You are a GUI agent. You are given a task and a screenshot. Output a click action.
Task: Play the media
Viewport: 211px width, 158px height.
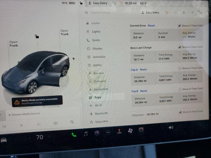21,125
